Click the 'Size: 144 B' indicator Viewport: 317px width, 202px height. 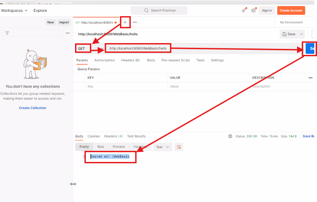(289, 136)
